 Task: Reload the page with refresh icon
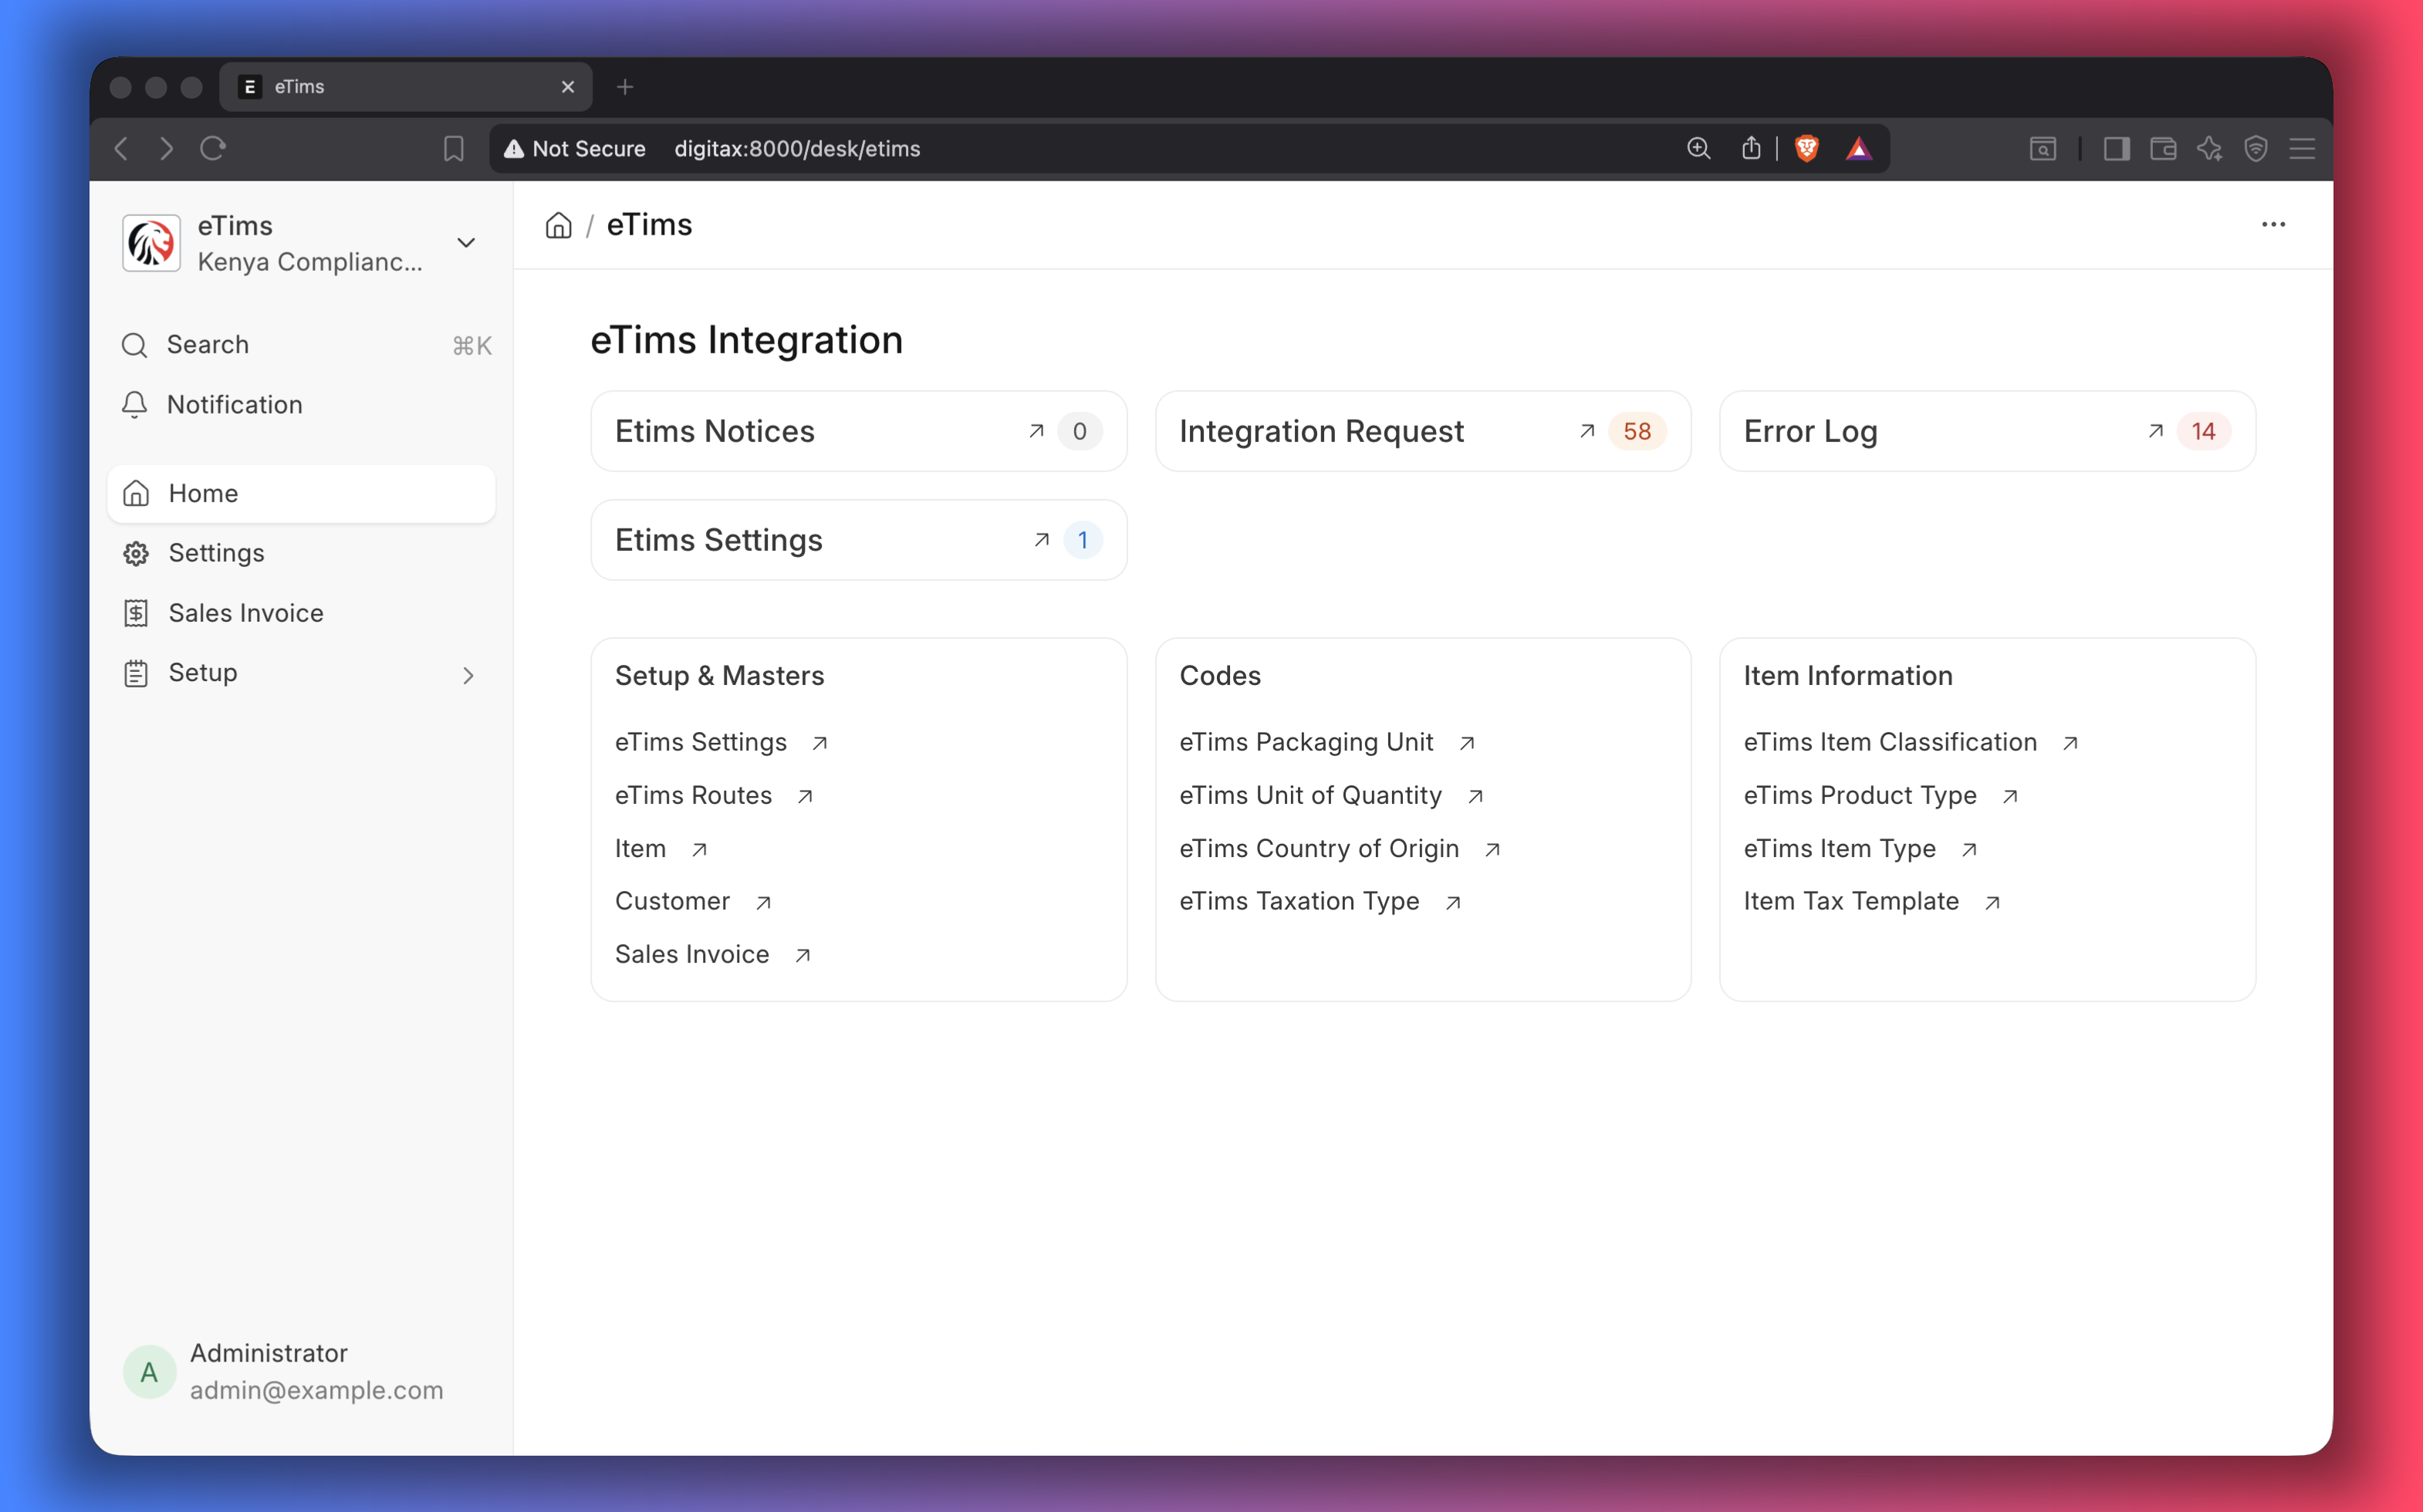coord(213,149)
